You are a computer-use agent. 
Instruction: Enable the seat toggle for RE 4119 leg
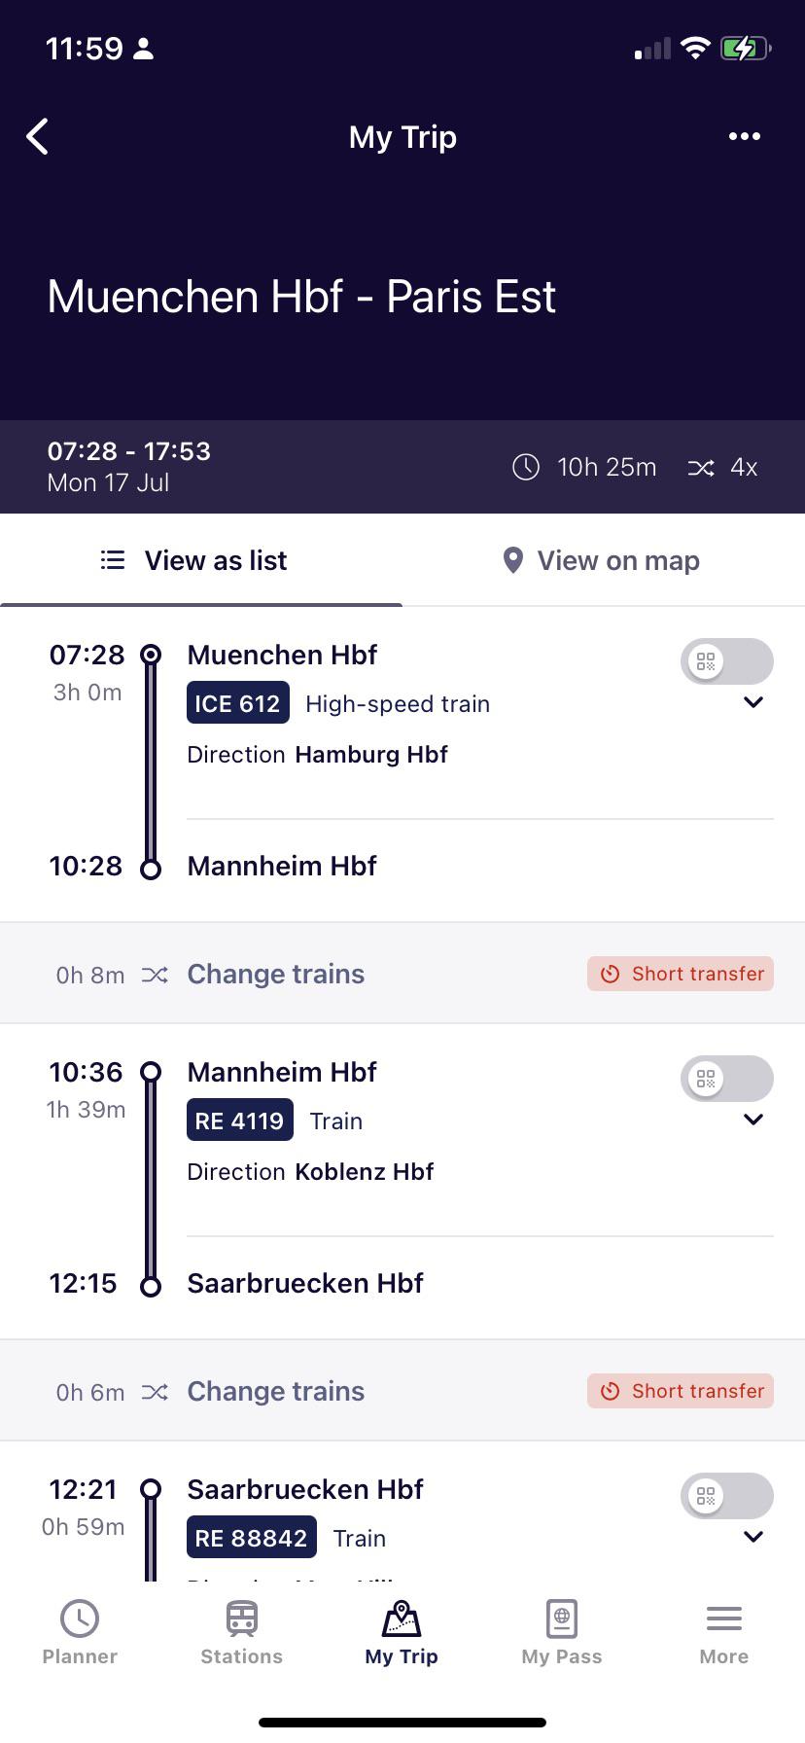(726, 1079)
